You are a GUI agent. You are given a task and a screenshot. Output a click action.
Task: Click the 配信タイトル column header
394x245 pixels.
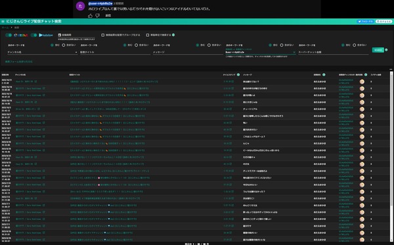pos(75,75)
